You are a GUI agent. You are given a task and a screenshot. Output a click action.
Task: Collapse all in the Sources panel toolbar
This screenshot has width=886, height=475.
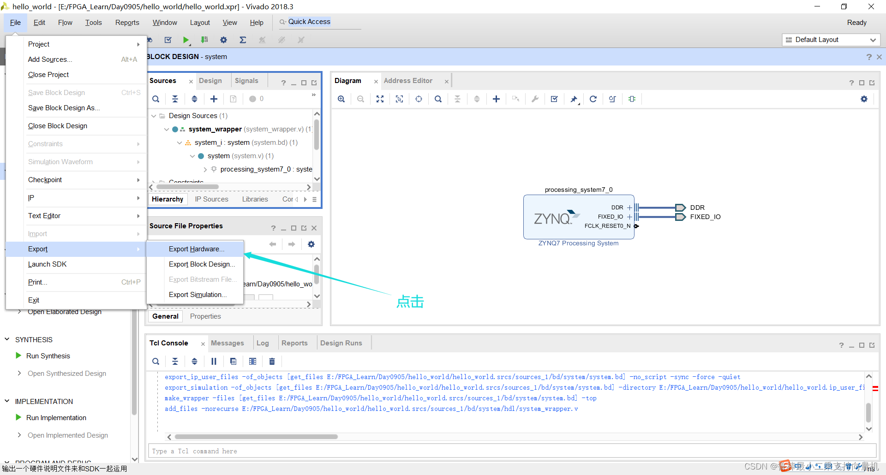pos(175,99)
